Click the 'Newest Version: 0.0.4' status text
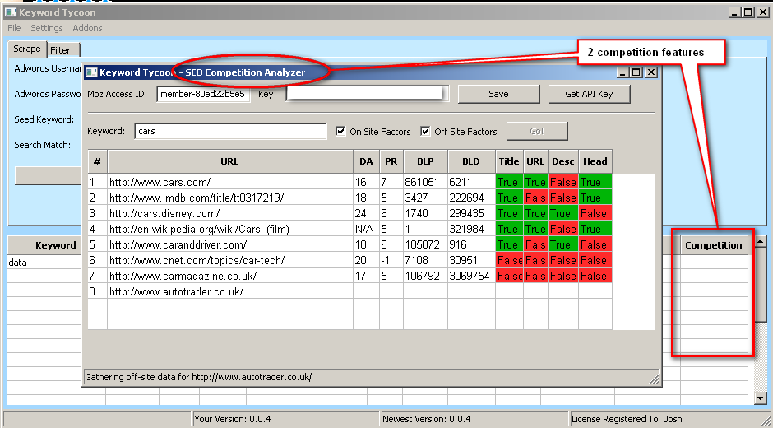This screenshot has height=428, width=773. (x=427, y=419)
